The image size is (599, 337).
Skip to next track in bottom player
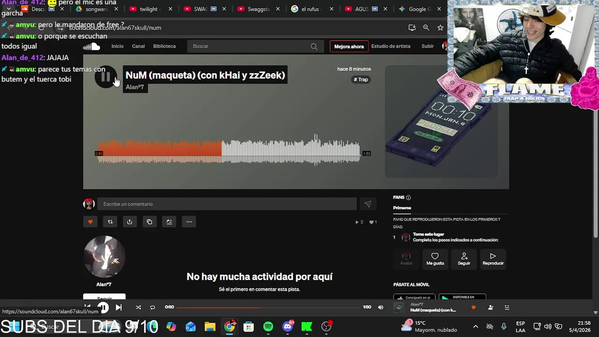click(x=118, y=308)
